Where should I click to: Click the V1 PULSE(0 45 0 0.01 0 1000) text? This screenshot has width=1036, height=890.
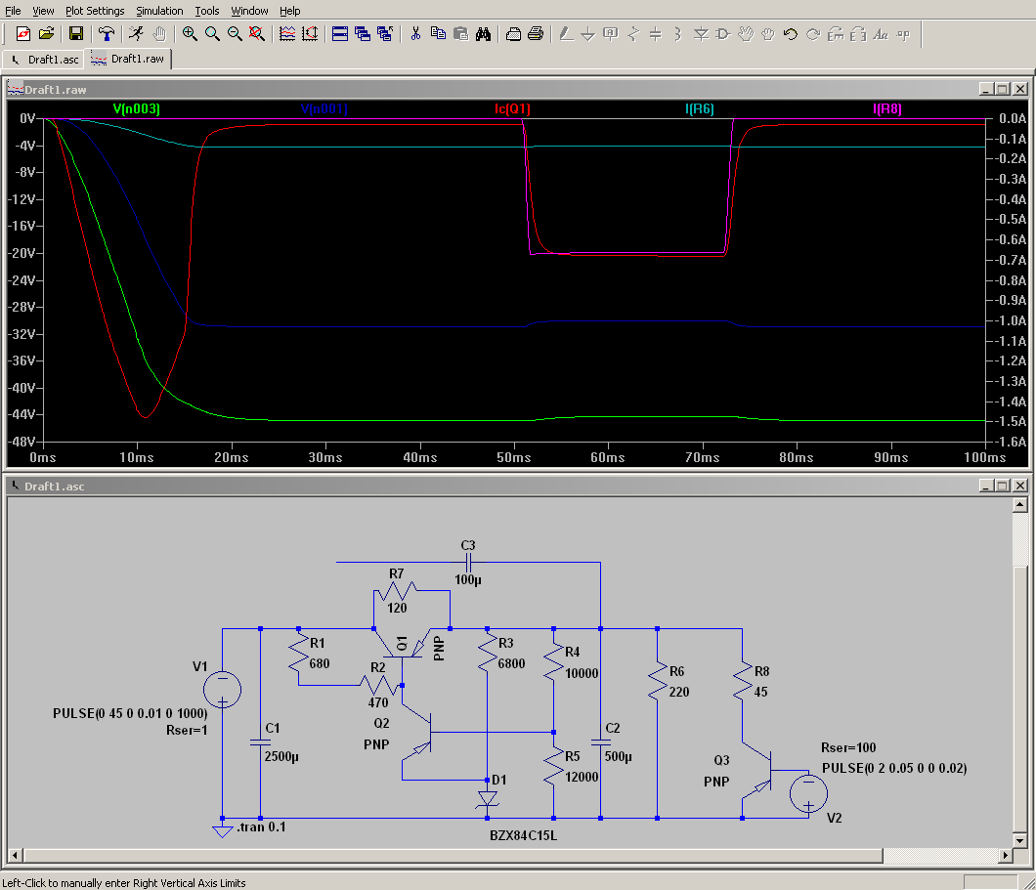tap(130, 714)
